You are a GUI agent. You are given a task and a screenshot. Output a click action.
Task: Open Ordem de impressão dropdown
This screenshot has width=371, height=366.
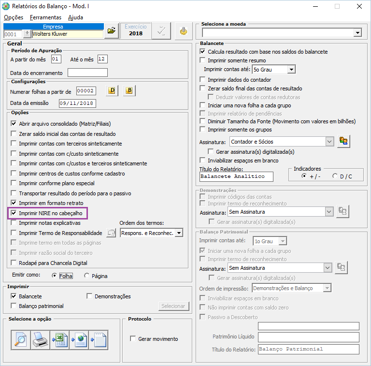point(327,288)
